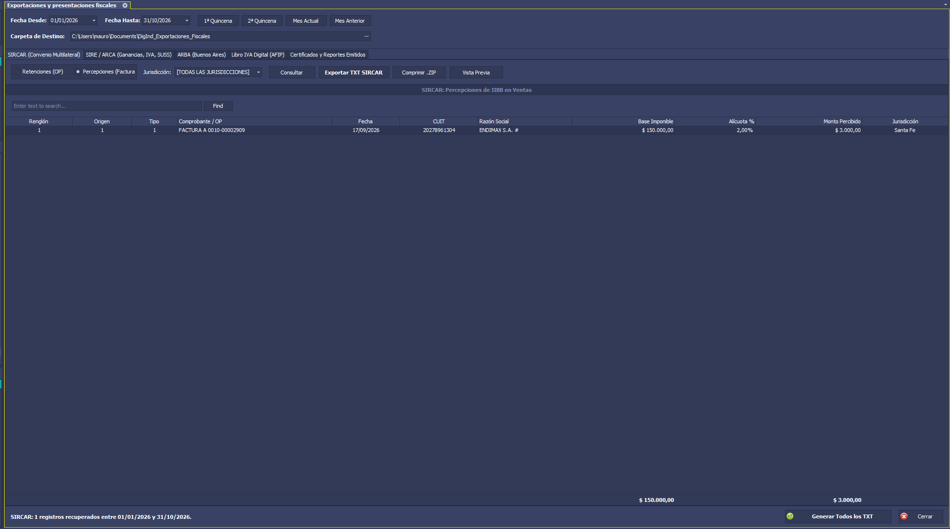Close the Exportaciones y presentaciones fiscales tab
The width and height of the screenshot is (950, 529).
pos(125,5)
